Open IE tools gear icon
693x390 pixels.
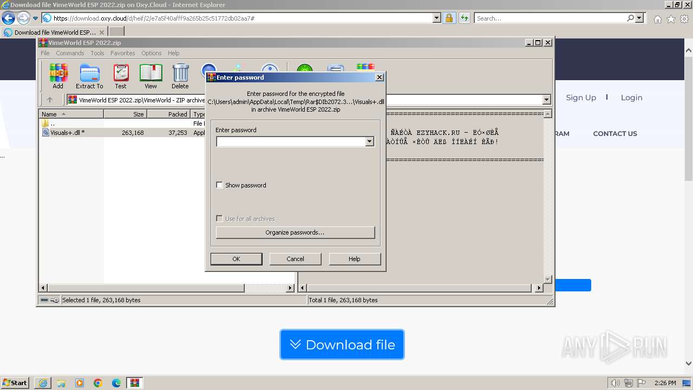(x=684, y=19)
